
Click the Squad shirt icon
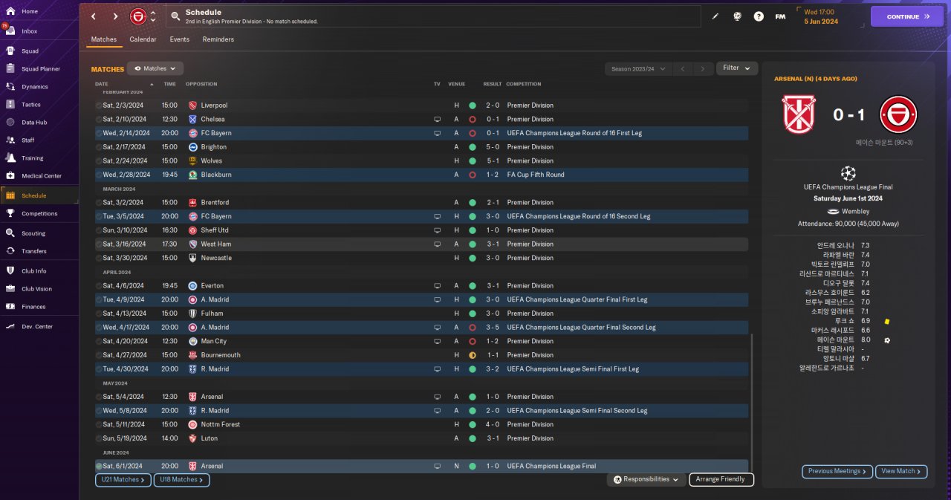(10, 51)
